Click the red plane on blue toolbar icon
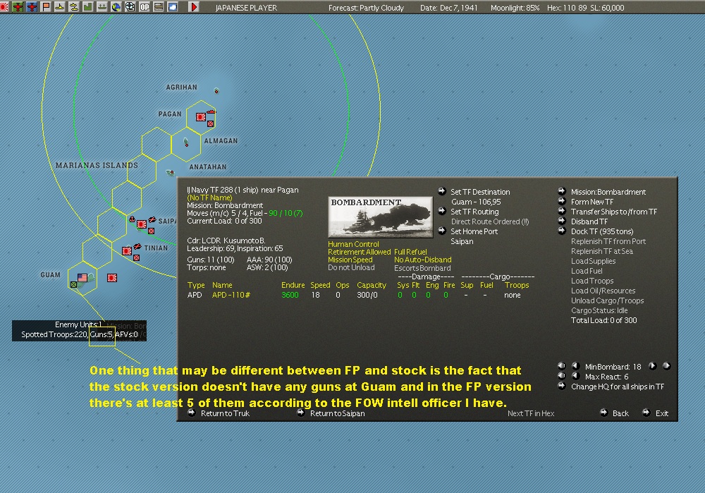 (x=32, y=7)
